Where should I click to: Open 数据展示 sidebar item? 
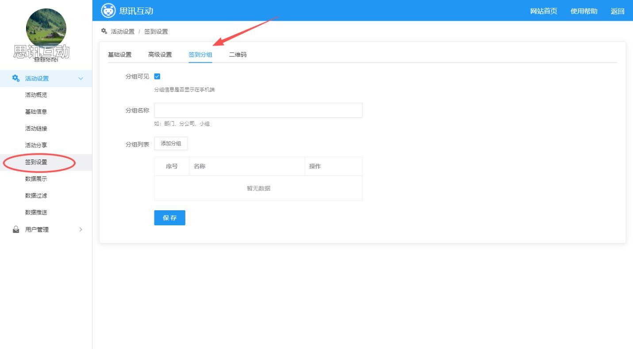(36, 179)
